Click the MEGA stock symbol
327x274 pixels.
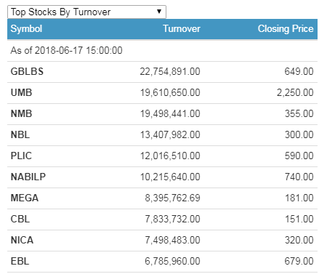pos(25,198)
